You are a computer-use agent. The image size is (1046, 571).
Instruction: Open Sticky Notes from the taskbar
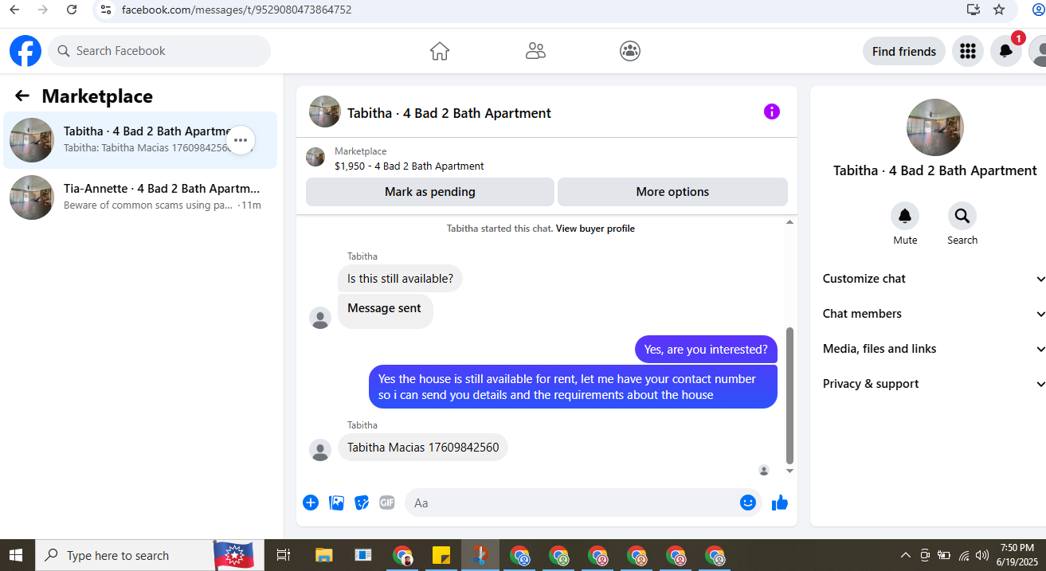[441, 555]
